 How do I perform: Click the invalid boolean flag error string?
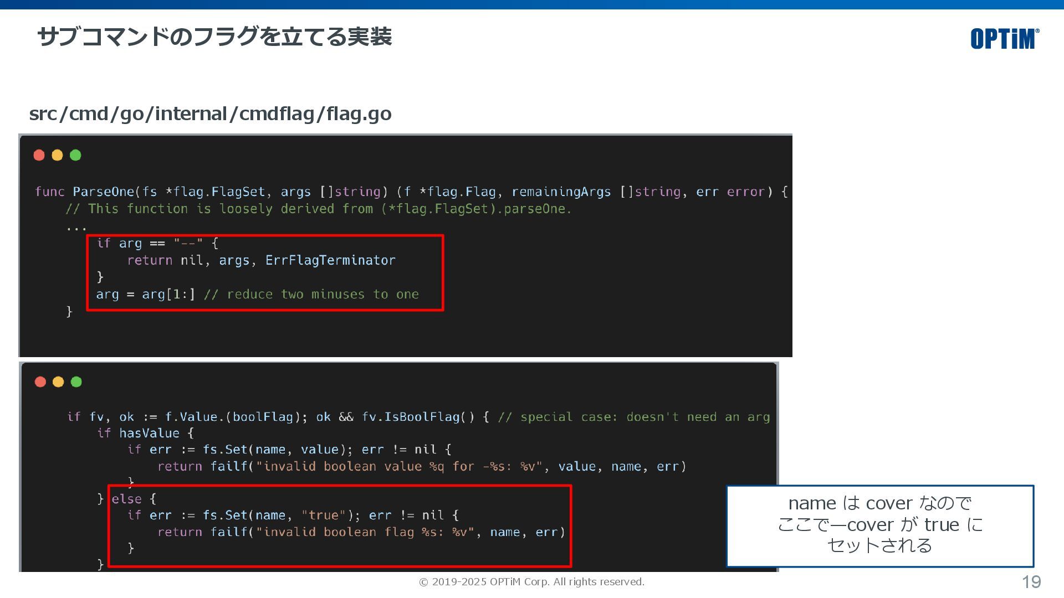pyautogui.click(x=366, y=532)
